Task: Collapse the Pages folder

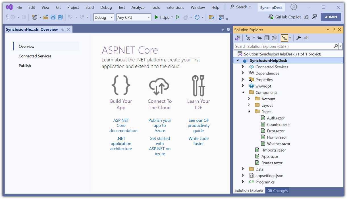Action: tap(249, 111)
